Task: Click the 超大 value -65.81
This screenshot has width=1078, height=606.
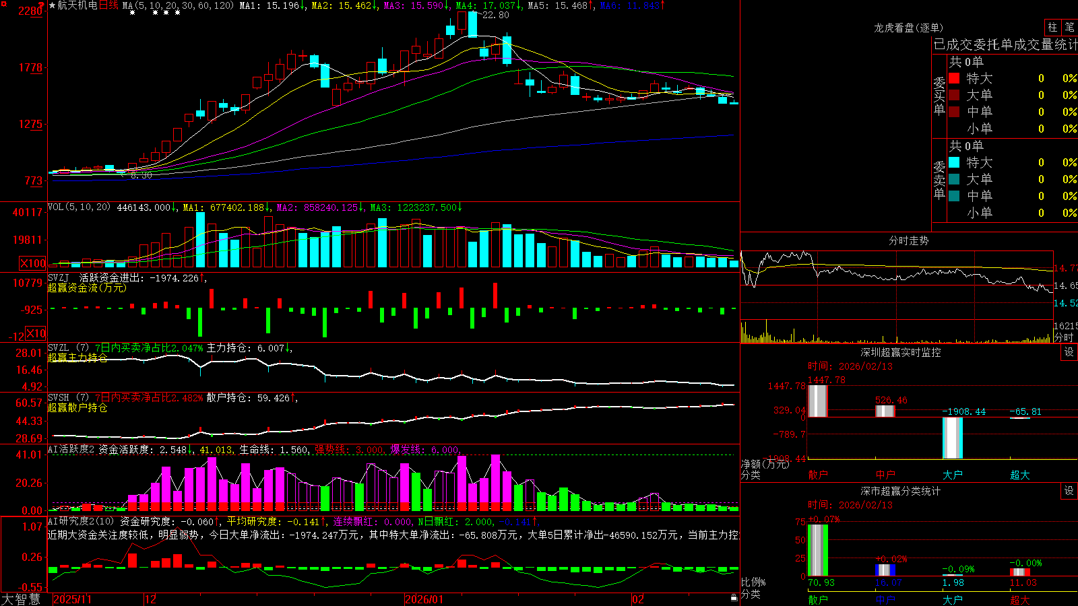Action: 1025,411
